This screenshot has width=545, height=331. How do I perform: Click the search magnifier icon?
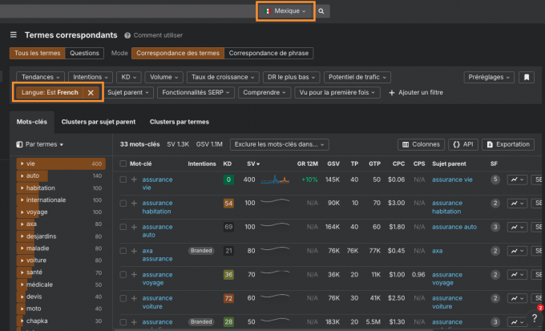click(x=321, y=12)
